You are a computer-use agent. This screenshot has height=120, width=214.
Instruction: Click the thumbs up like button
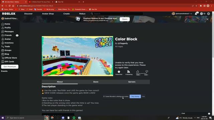click(x=137, y=72)
